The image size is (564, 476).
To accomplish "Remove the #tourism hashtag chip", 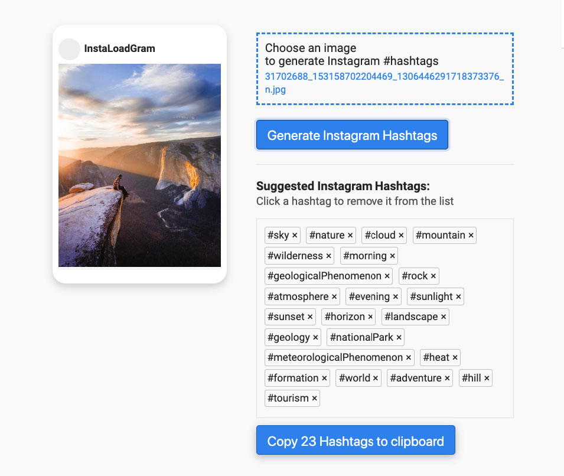I will [292, 398].
